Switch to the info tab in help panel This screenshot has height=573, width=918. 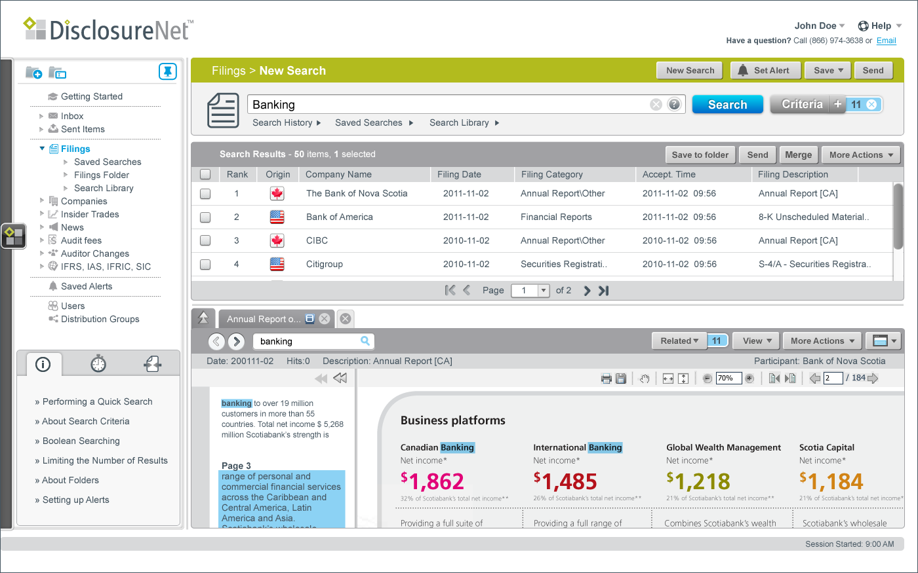coord(43,364)
